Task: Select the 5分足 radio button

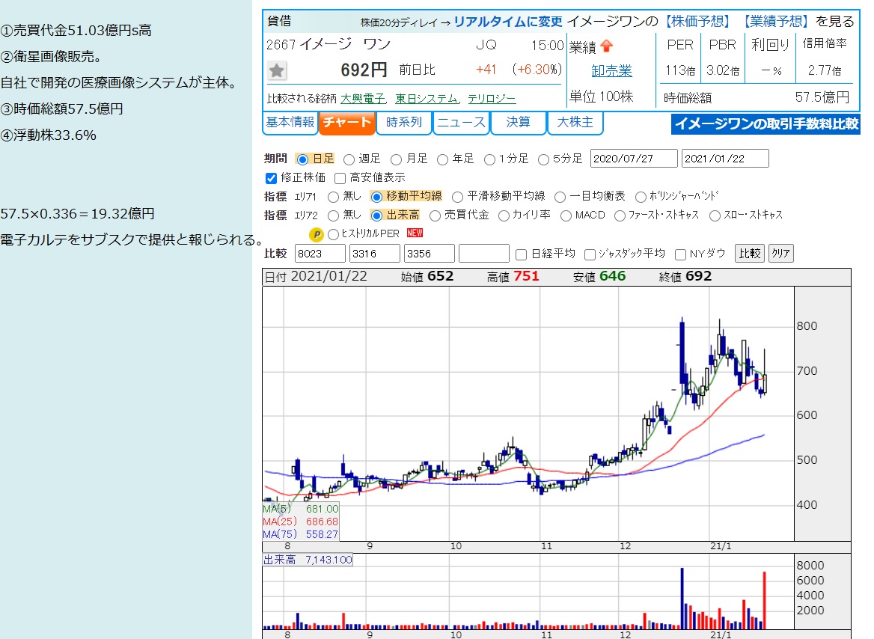Action: (x=543, y=159)
